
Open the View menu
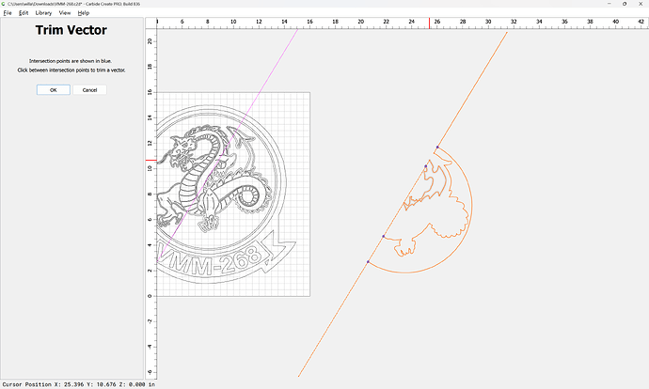65,13
